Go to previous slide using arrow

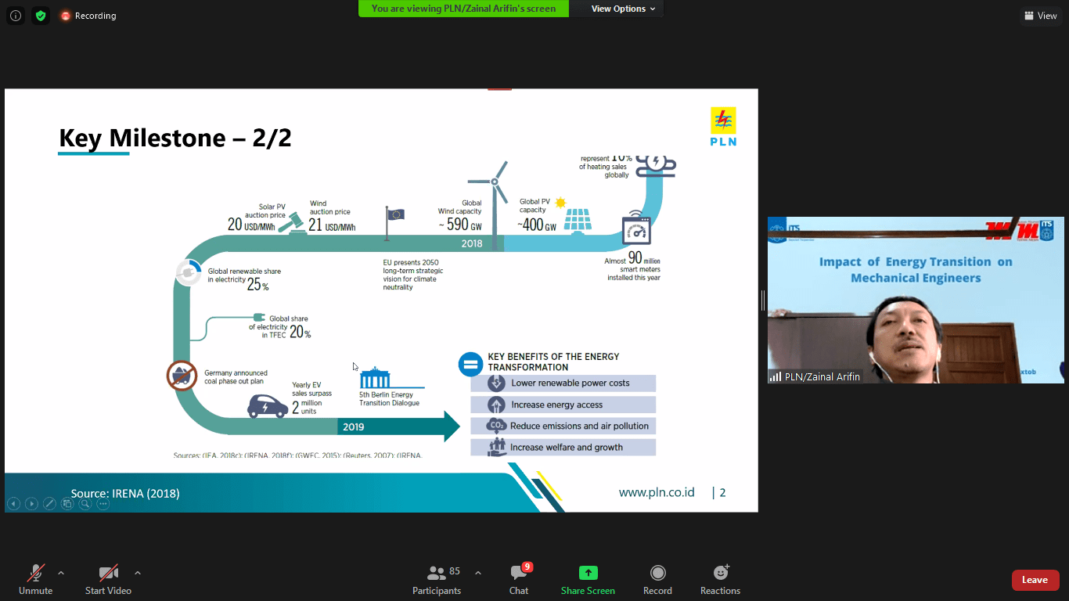click(13, 504)
